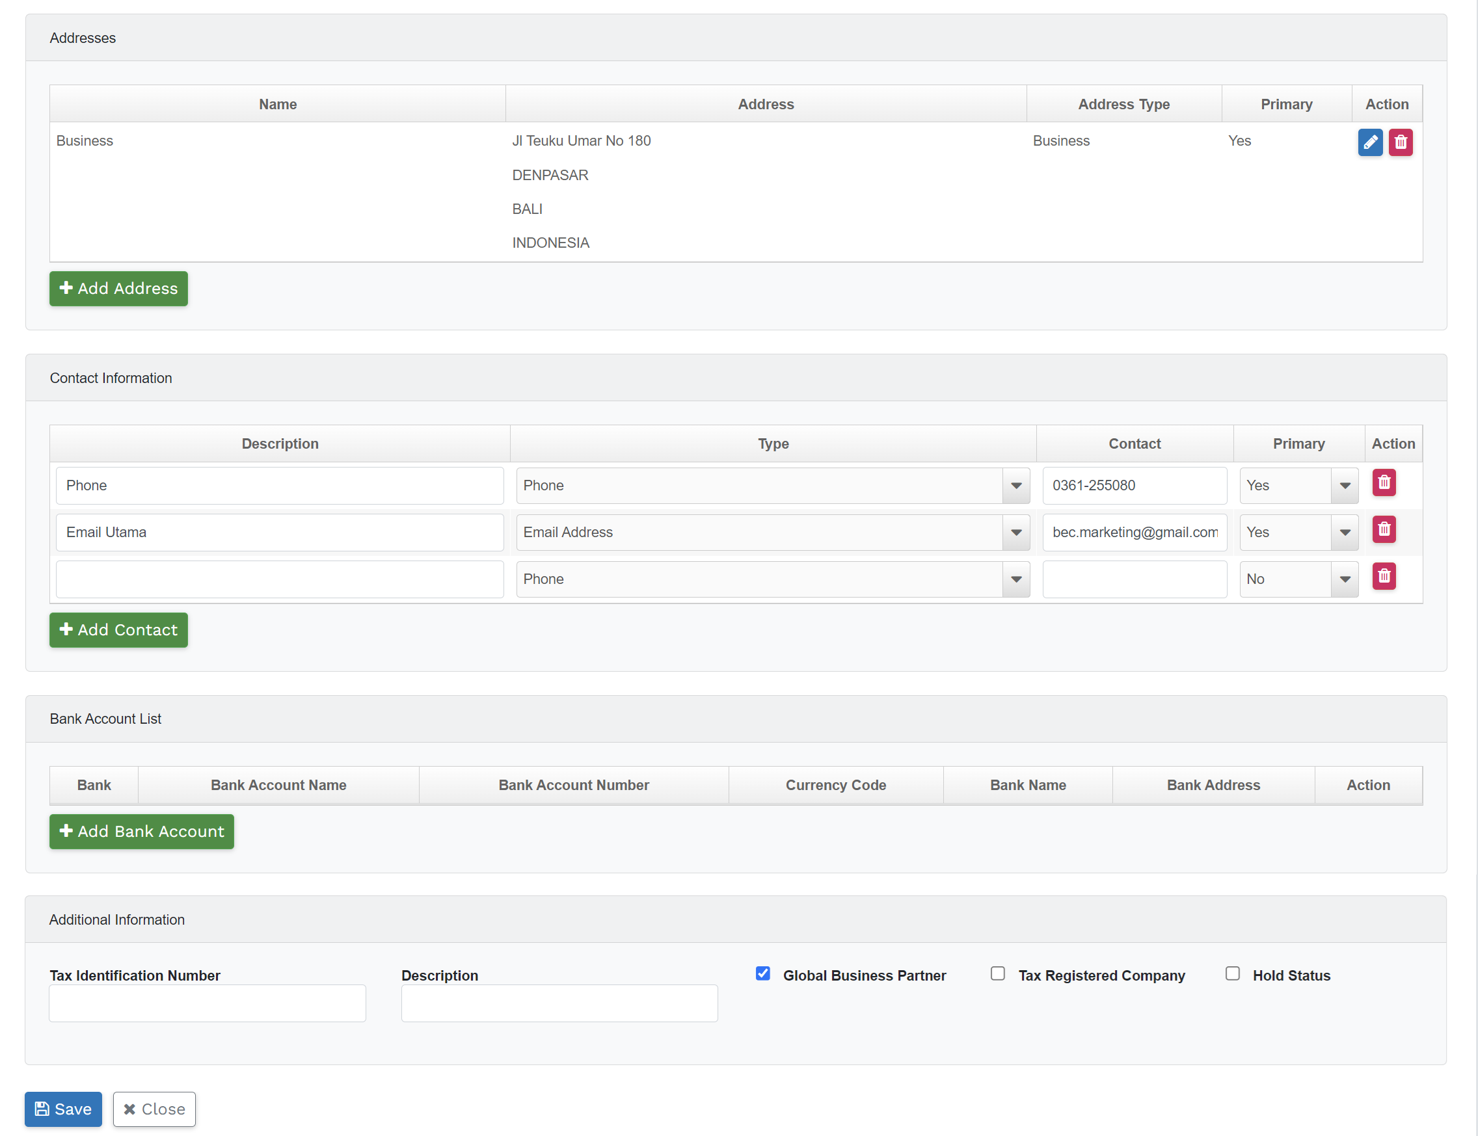
Task: Expand Type dropdown in first Phone row
Action: click(772, 486)
